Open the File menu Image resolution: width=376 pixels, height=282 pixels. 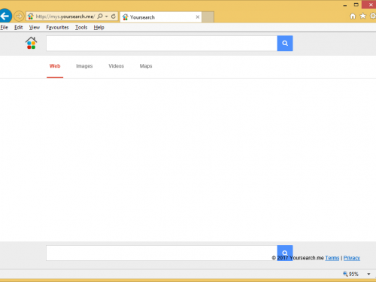click(x=5, y=27)
